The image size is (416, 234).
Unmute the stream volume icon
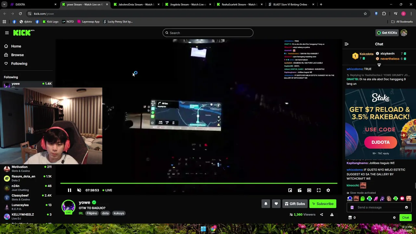(79, 190)
